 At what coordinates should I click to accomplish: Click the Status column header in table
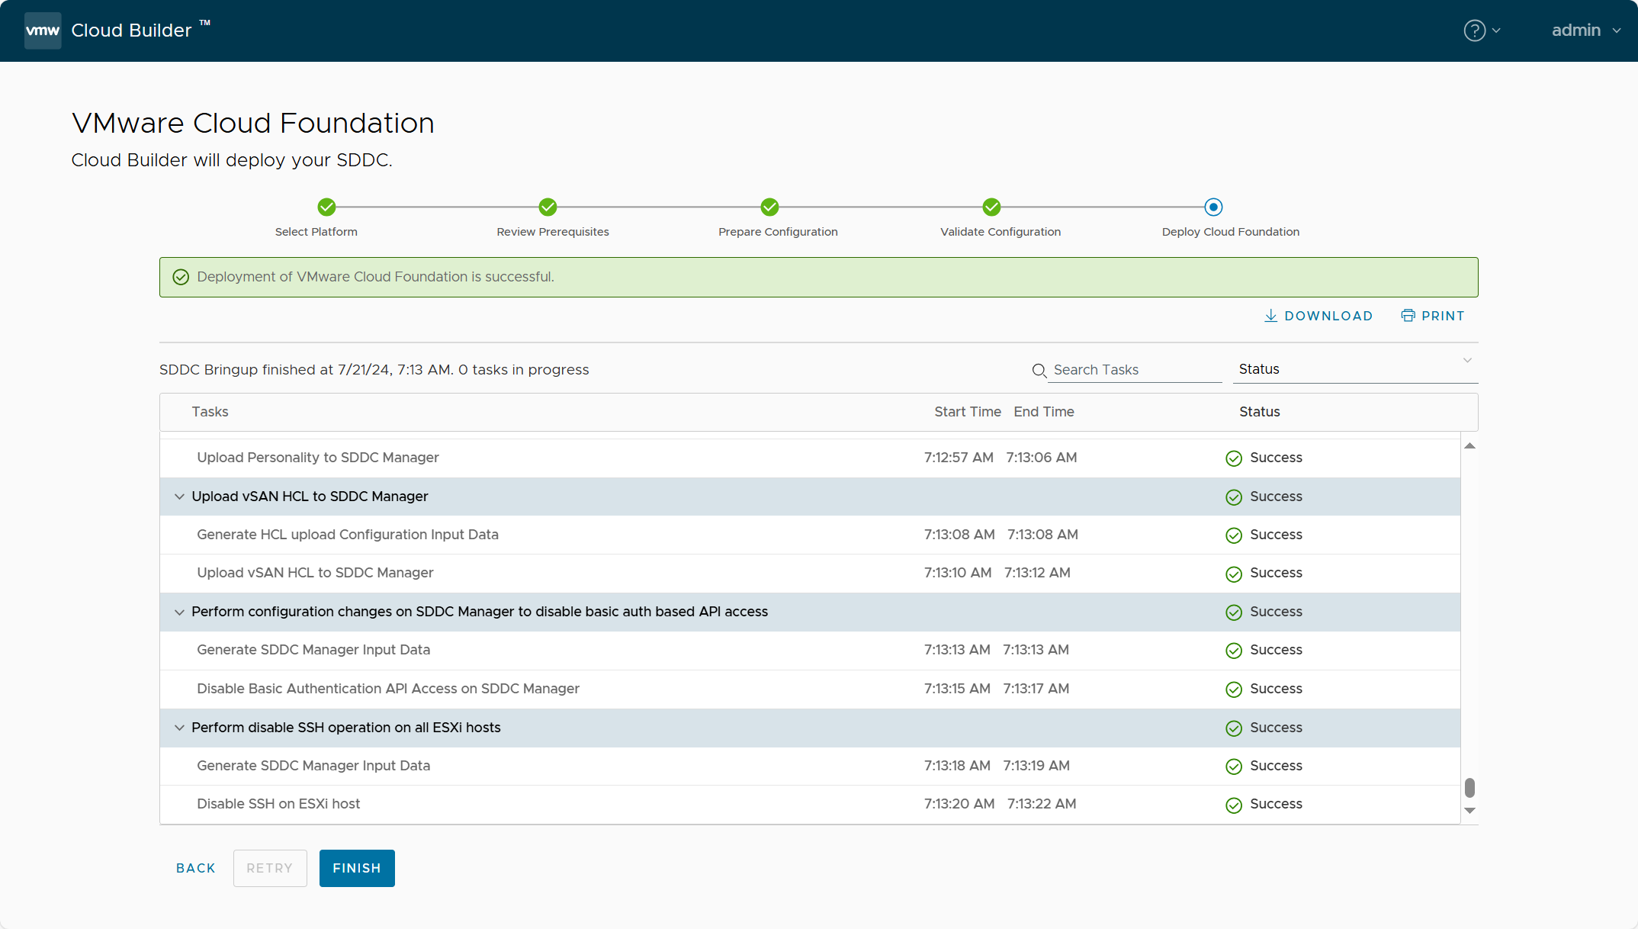pos(1260,412)
